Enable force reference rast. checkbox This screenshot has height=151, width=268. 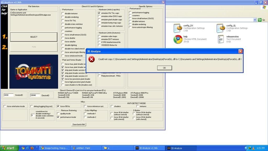(85, 106)
